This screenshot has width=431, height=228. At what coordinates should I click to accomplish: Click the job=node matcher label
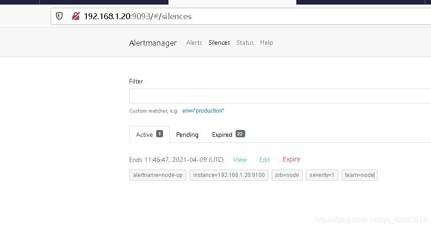(x=287, y=175)
